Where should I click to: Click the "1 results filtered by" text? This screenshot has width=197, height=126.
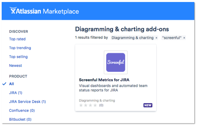click(91, 38)
